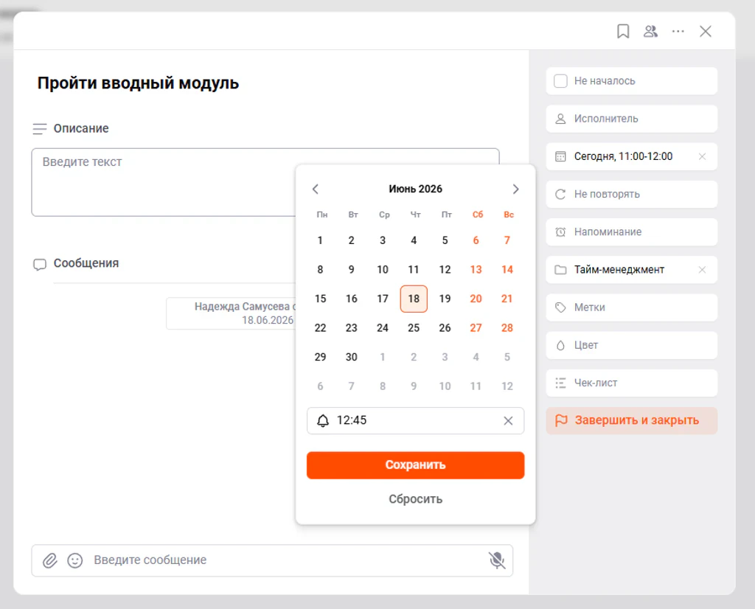This screenshot has height=609, width=755.
Task: Open the Исполнитель assignee selector
Action: [632, 119]
